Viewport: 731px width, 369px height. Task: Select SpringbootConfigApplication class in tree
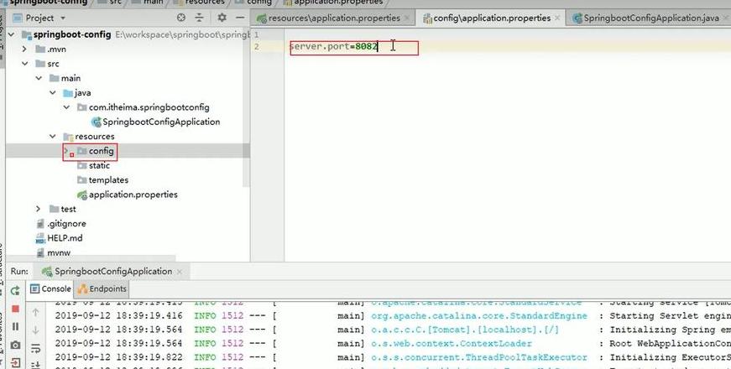click(x=161, y=122)
